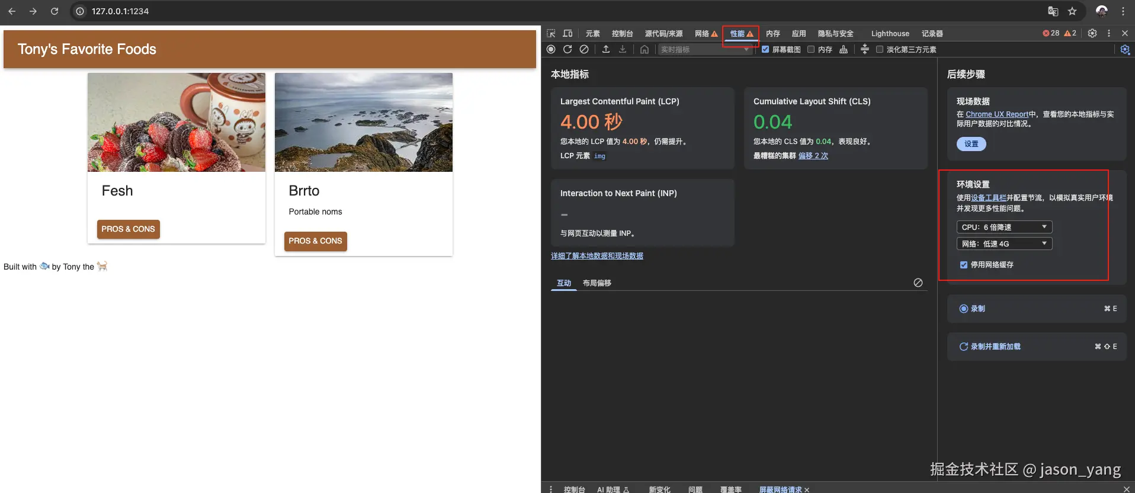Enable the 内存 checkbox in toolbar
Viewport: 1135px width, 493px height.
click(811, 49)
